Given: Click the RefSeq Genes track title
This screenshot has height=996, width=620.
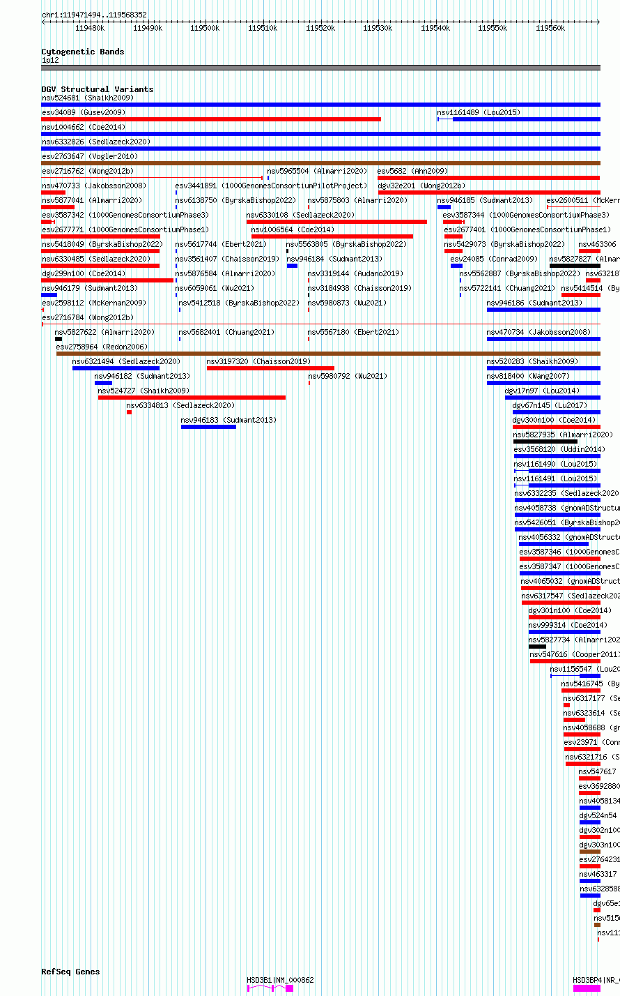Looking at the screenshot, I should click(70, 972).
